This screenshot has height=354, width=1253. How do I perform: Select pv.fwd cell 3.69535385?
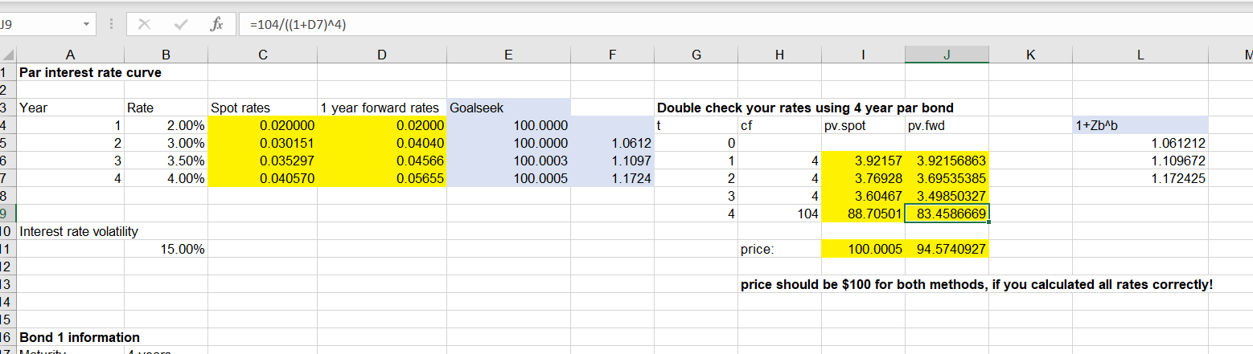click(947, 178)
